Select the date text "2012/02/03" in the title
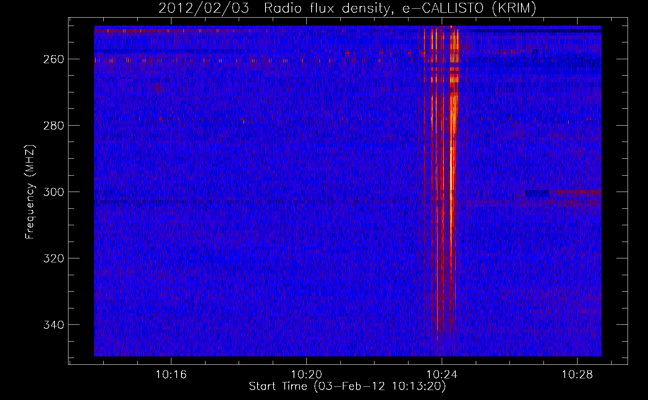Screen dimensions: 648x400 (204, 8)
